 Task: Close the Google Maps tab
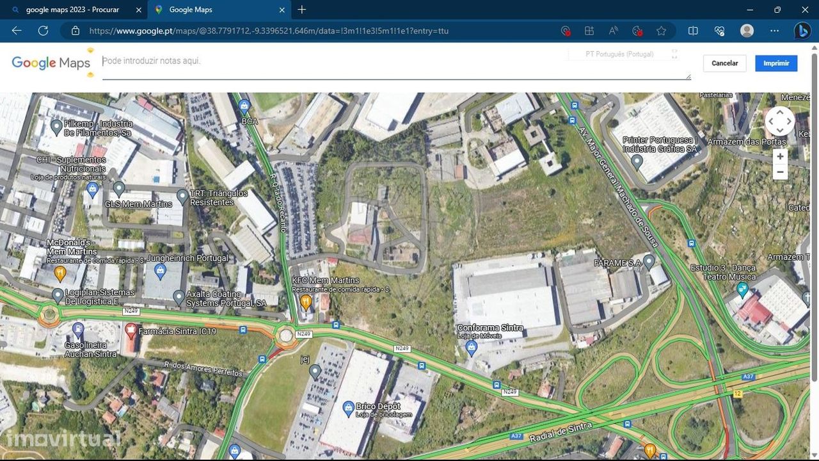282,10
